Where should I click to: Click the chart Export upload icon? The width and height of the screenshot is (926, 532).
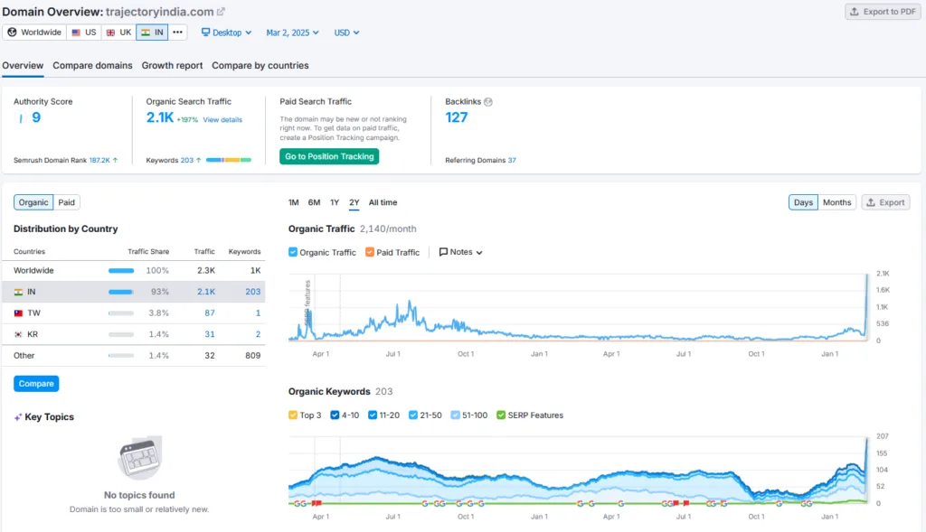tap(871, 202)
